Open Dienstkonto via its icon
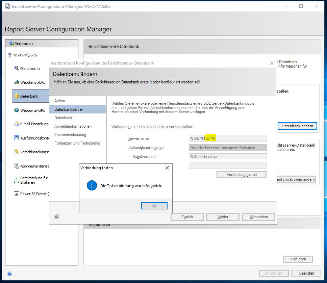This screenshot has width=327, height=283. coord(17,68)
